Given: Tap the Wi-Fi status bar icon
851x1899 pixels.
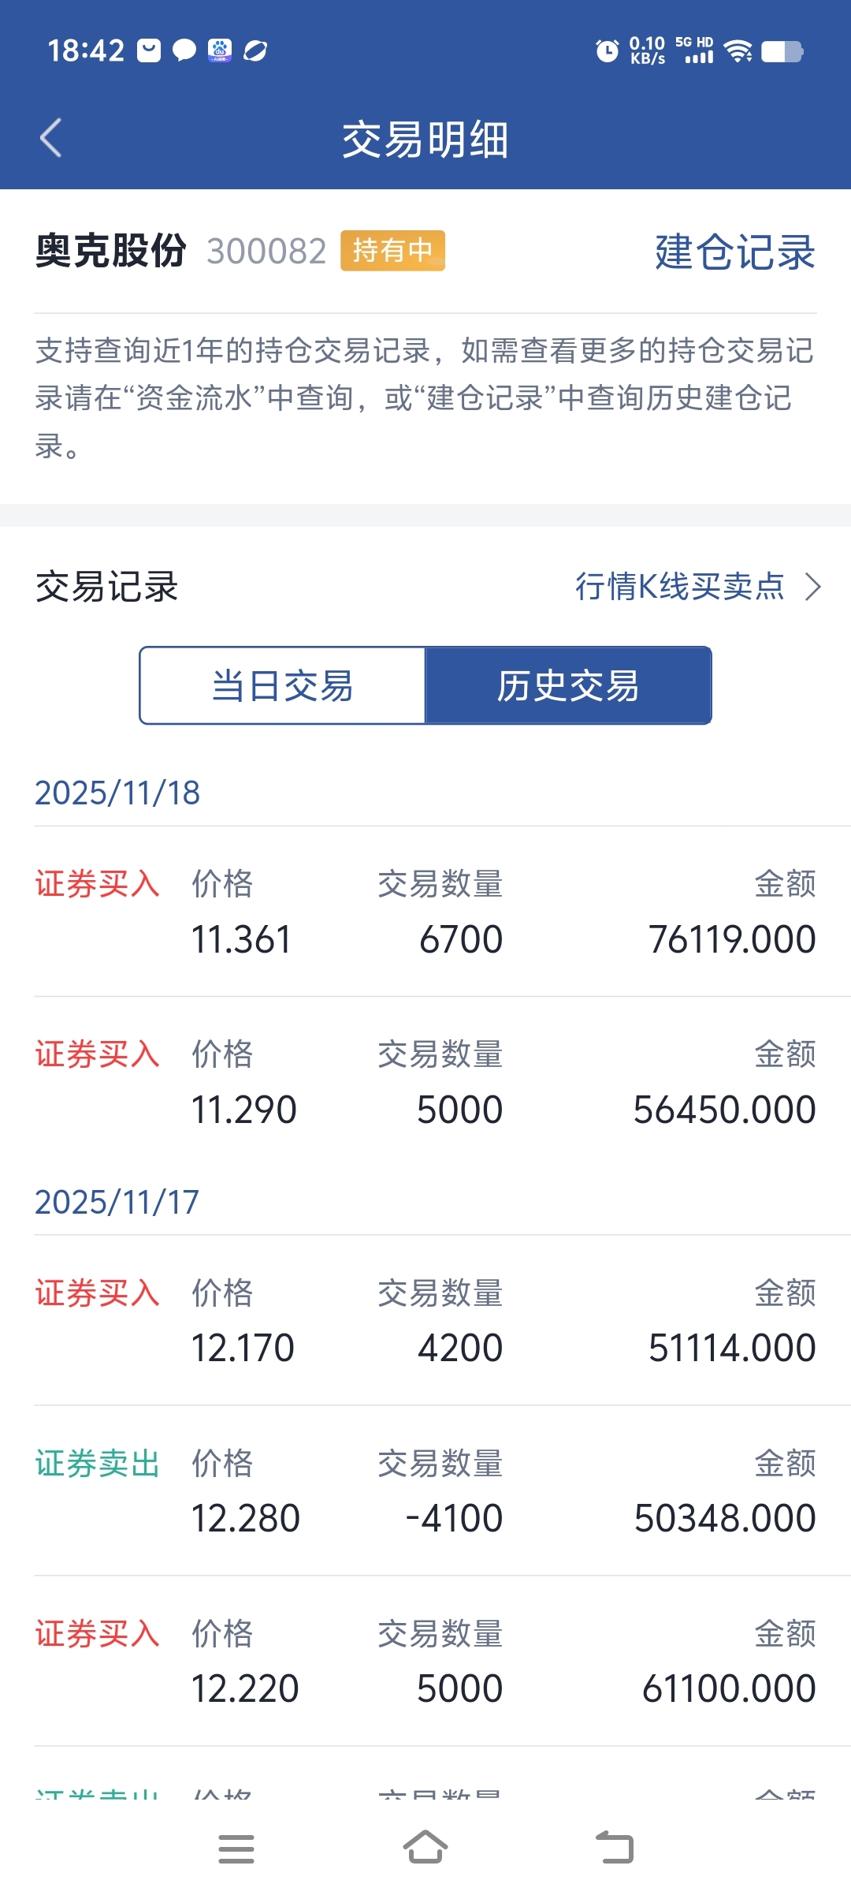Looking at the screenshot, I should point(738,51).
